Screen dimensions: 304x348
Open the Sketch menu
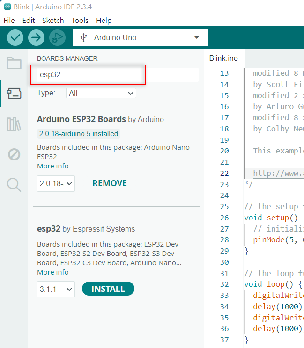pyautogui.click(x=53, y=21)
